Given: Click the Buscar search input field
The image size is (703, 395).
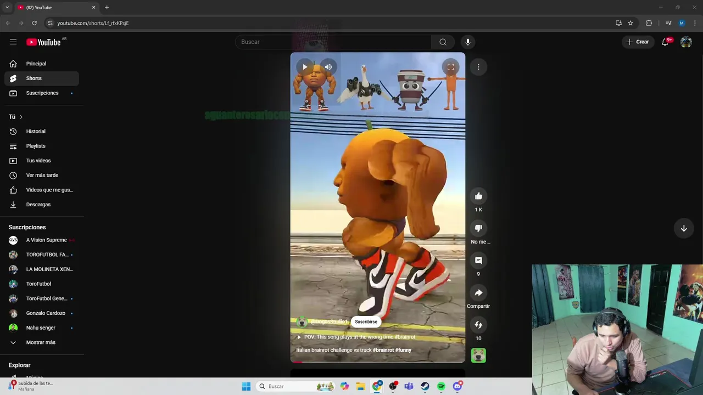Looking at the screenshot, I should tap(333, 42).
